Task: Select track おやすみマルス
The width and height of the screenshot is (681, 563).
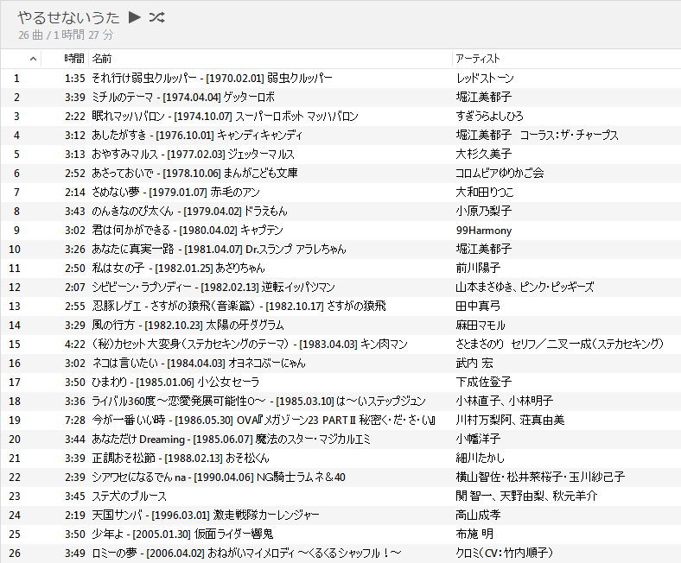Action: tap(340, 154)
